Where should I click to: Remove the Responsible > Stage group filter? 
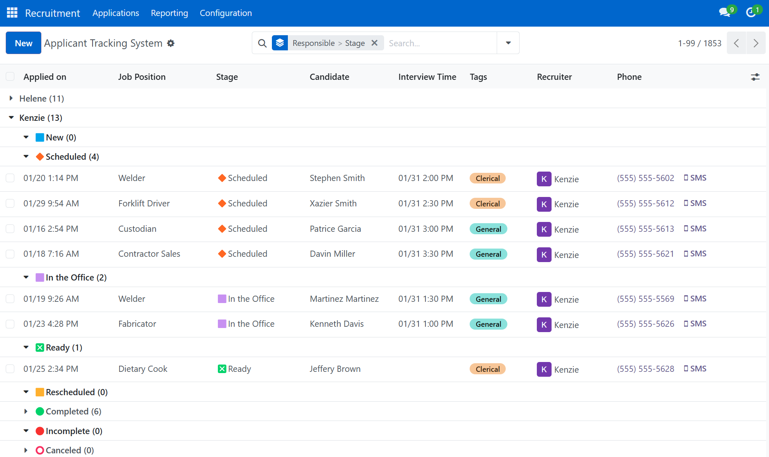tap(374, 43)
